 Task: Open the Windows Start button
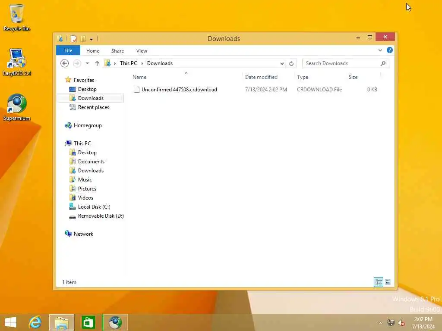tap(11, 322)
